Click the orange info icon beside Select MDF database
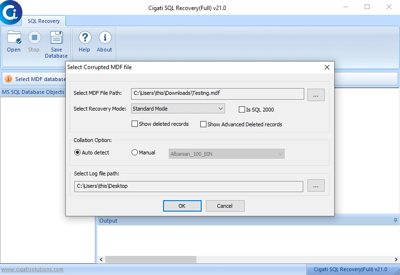The height and width of the screenshot is (275, 400). [9, 79]
